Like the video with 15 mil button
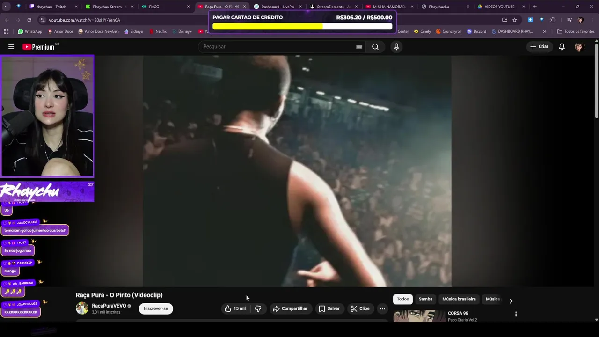Viewport: 599px width, 337px height. pos(235,308)
